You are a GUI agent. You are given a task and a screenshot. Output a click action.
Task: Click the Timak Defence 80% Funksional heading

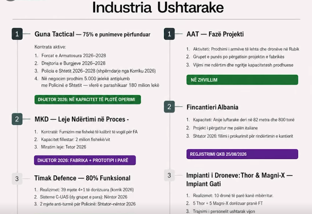pos(82,178)
